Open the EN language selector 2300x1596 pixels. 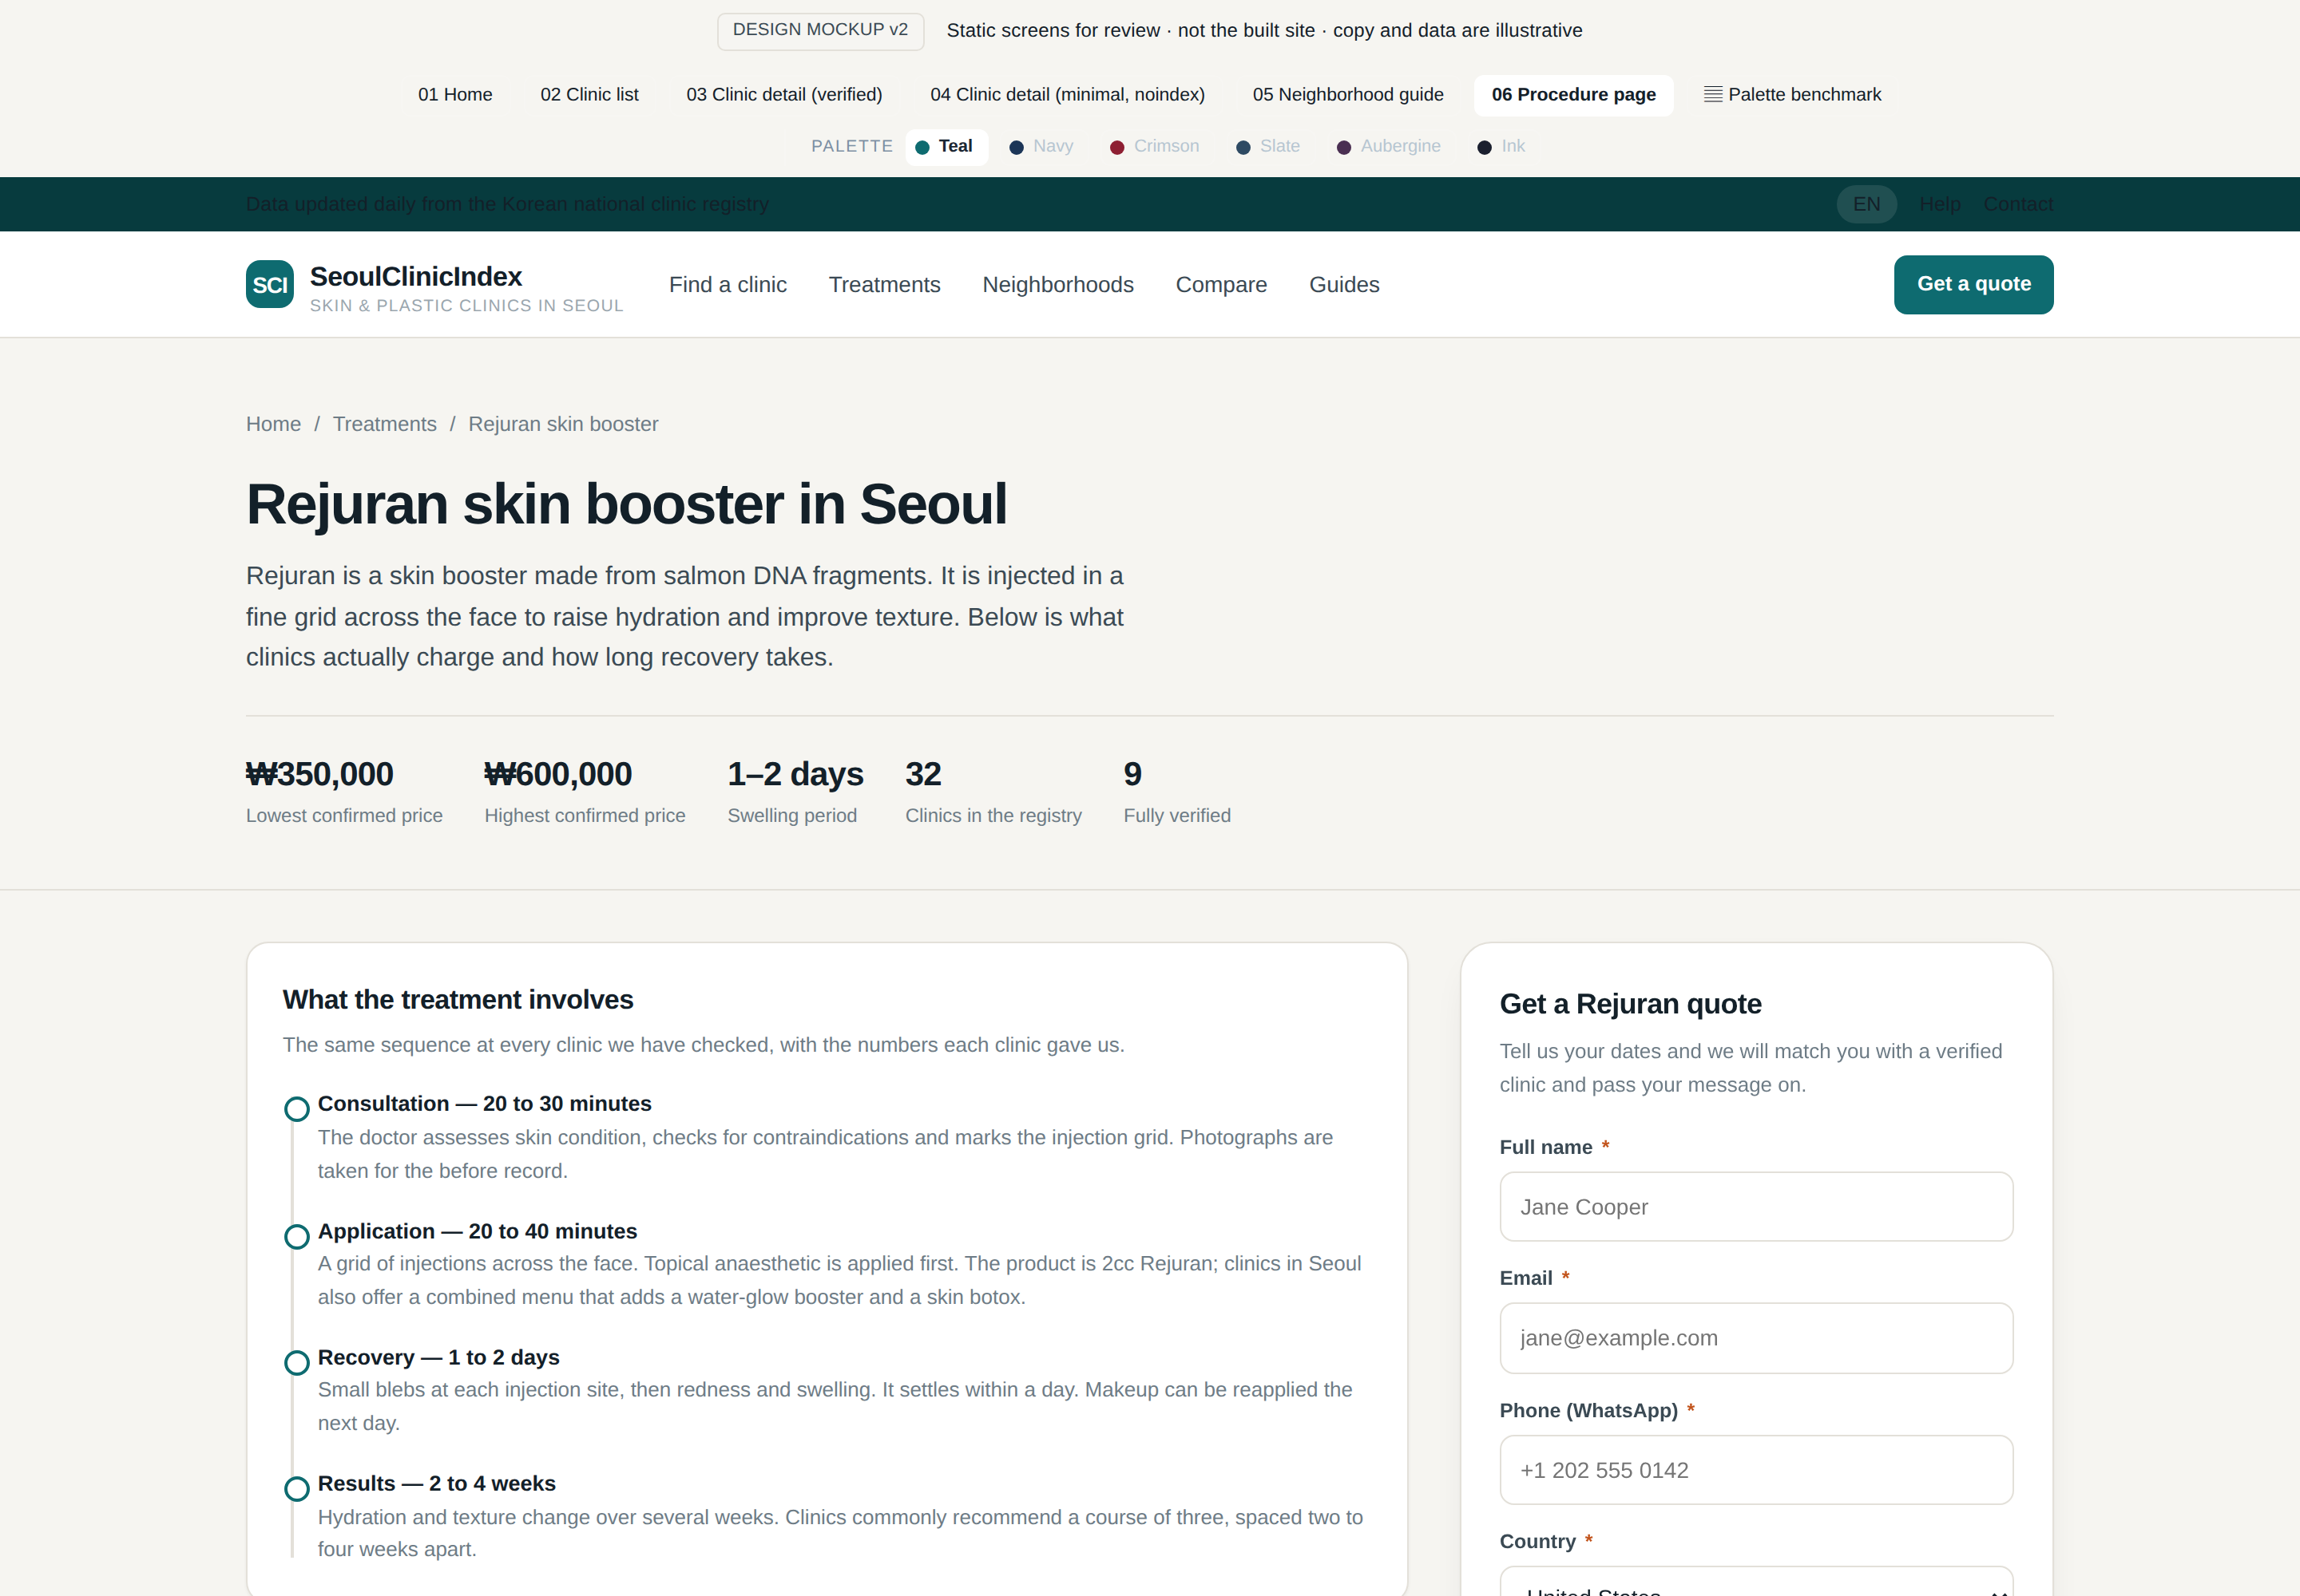coord(1866,204)
